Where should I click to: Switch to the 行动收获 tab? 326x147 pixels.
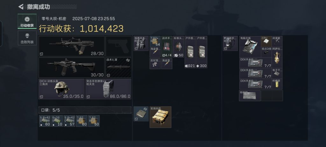point(27,21)
